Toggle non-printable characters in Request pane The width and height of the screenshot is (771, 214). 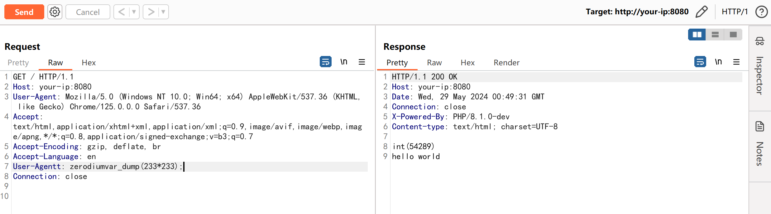[x=343, y=62]
